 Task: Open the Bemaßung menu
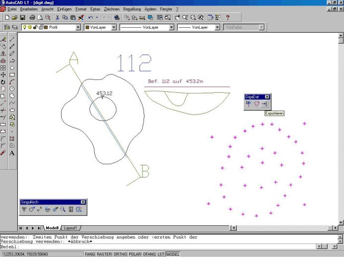tap(132, 9)
